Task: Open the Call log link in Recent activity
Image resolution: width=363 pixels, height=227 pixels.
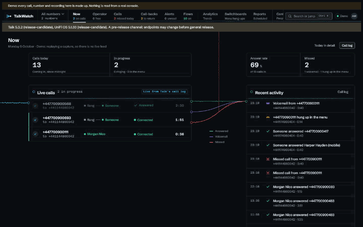Action: [x=343, y=92]
